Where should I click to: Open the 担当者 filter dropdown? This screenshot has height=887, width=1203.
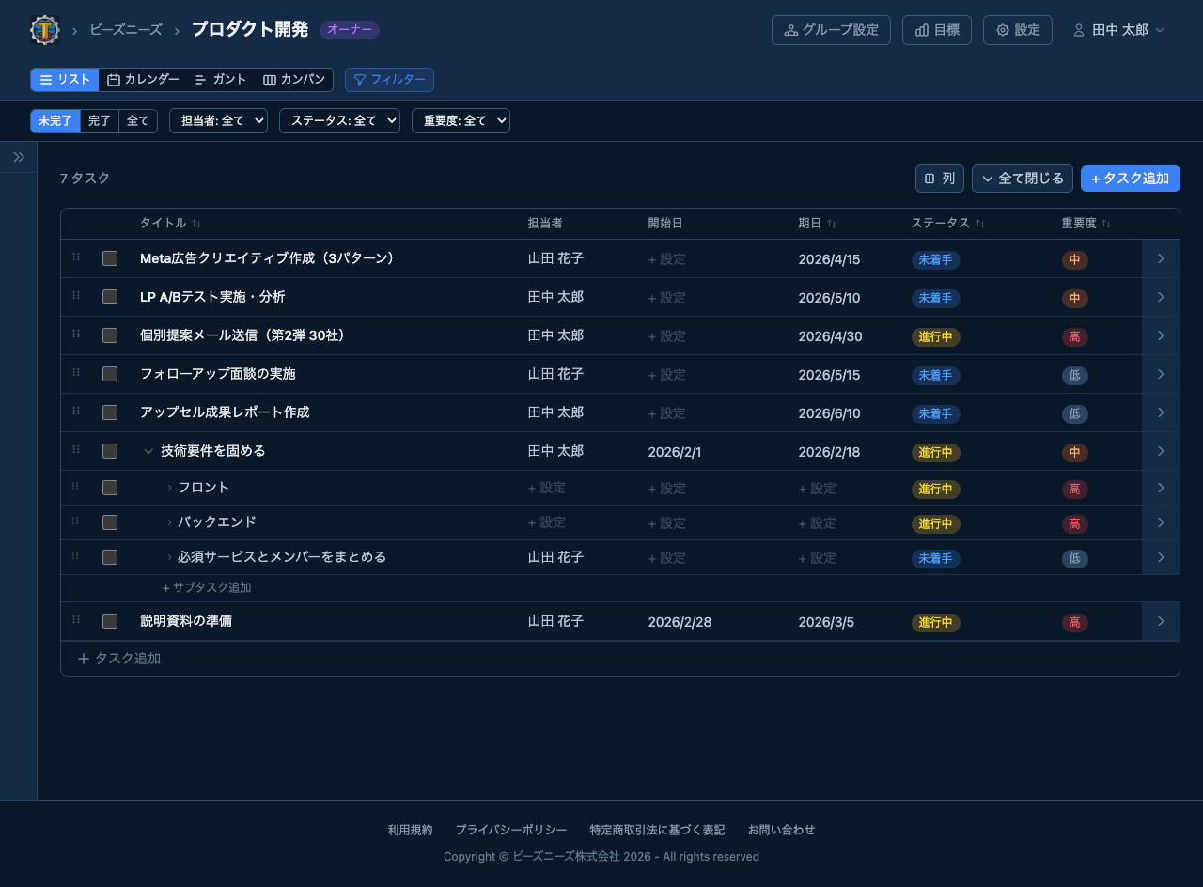tap(218, 120)
